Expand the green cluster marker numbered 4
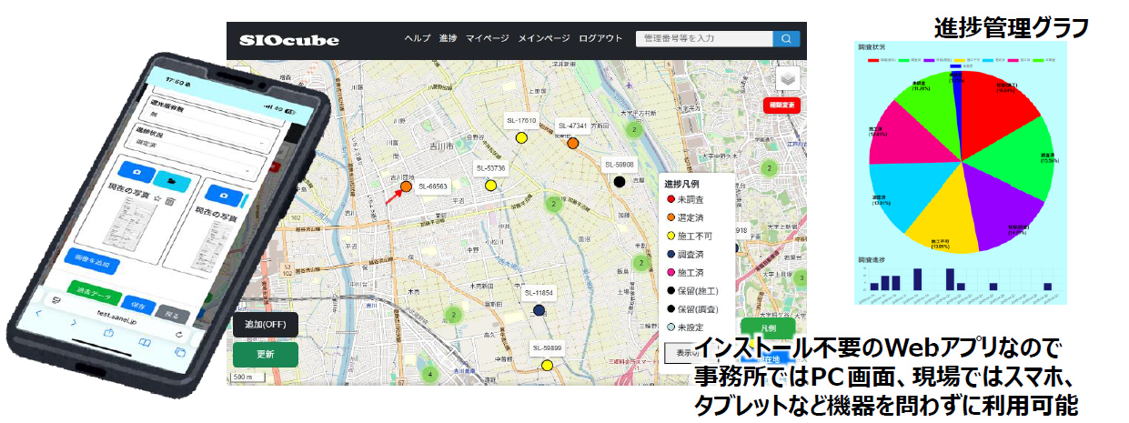The image size is (1129, 423). (428, 374)
